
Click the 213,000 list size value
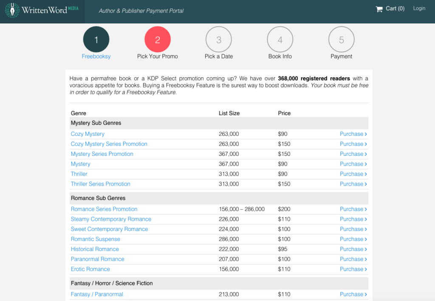coord(229,294)
